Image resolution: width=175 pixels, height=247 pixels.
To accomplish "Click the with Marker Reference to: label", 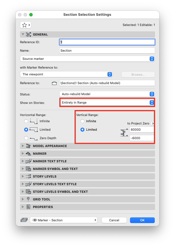I will 39,67.
